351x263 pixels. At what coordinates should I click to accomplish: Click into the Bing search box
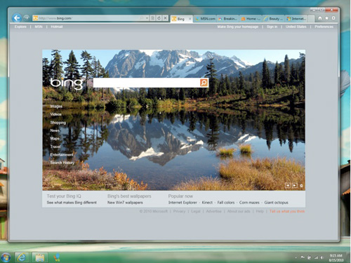point(147,83)
